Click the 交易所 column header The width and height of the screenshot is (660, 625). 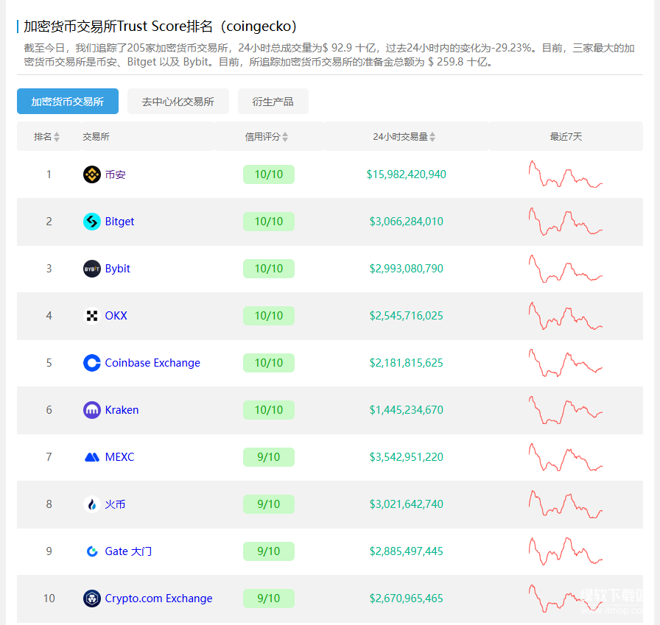pos(96,137)
